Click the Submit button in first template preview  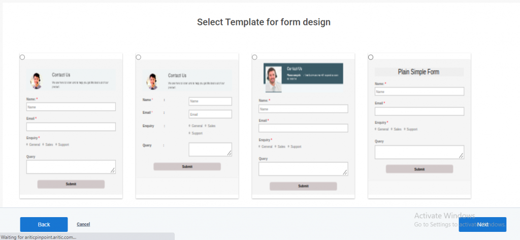click(x=71, y=184)
